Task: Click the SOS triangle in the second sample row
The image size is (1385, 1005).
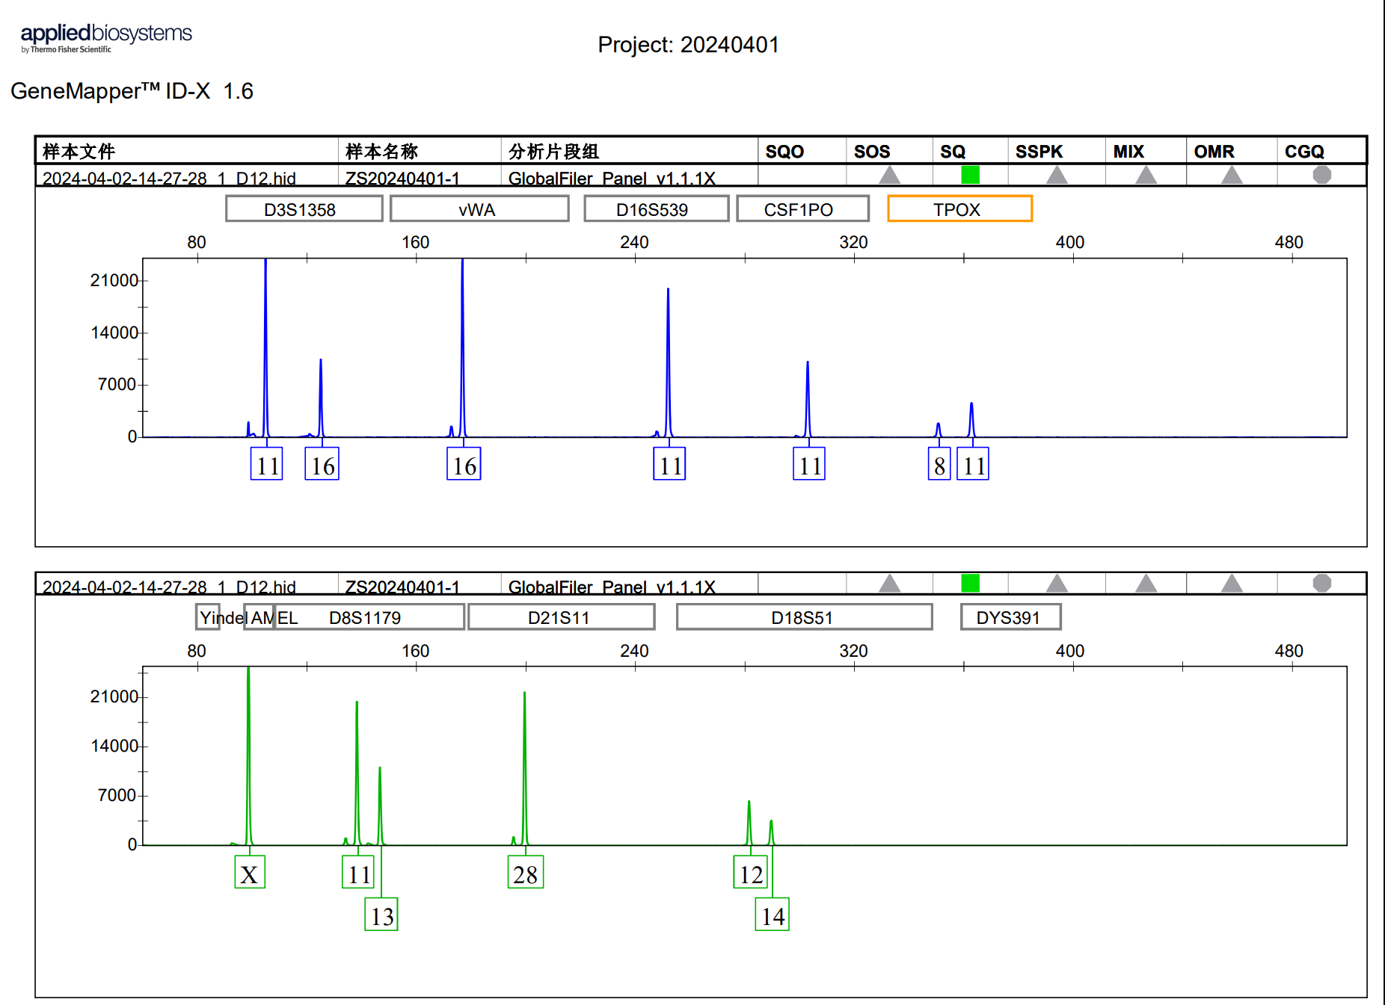Action: (889, 584)
